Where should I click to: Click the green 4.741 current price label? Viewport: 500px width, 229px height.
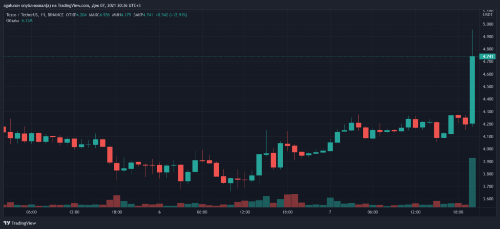(488, 57)
